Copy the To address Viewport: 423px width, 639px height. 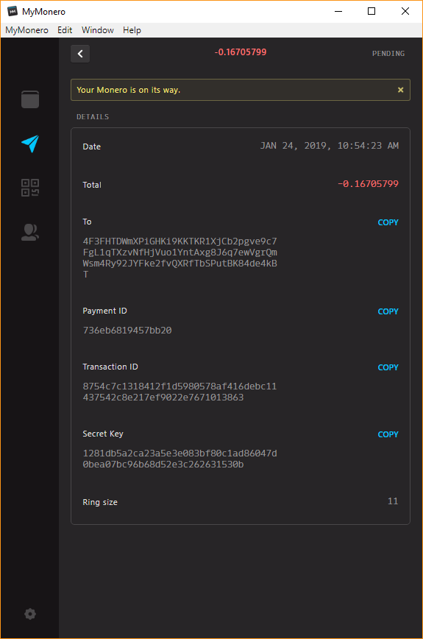point(388,222)
